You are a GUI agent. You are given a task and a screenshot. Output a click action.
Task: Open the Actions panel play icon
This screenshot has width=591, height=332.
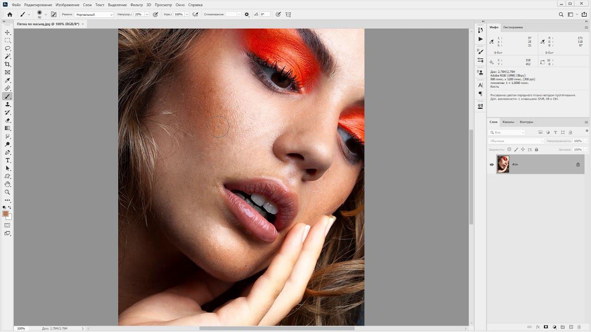(x=480, y=39)
